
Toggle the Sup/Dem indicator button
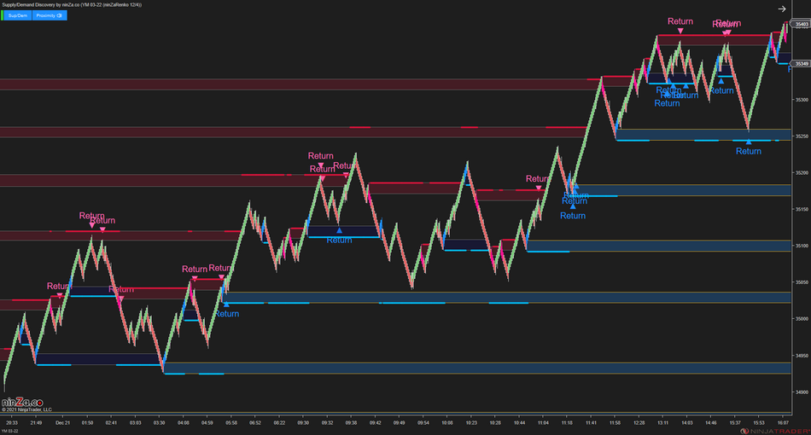point(18,15)
